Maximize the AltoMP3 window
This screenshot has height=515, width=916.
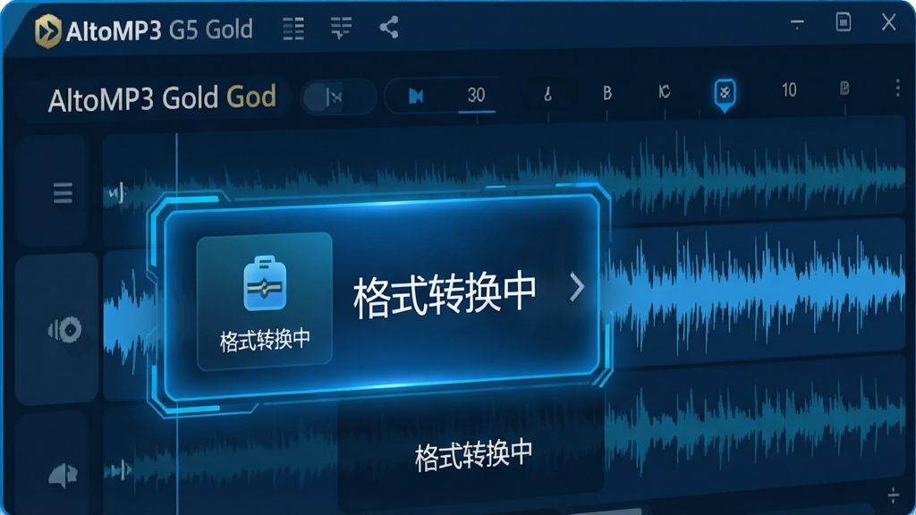pyautogui.click(x=843, y=22)
